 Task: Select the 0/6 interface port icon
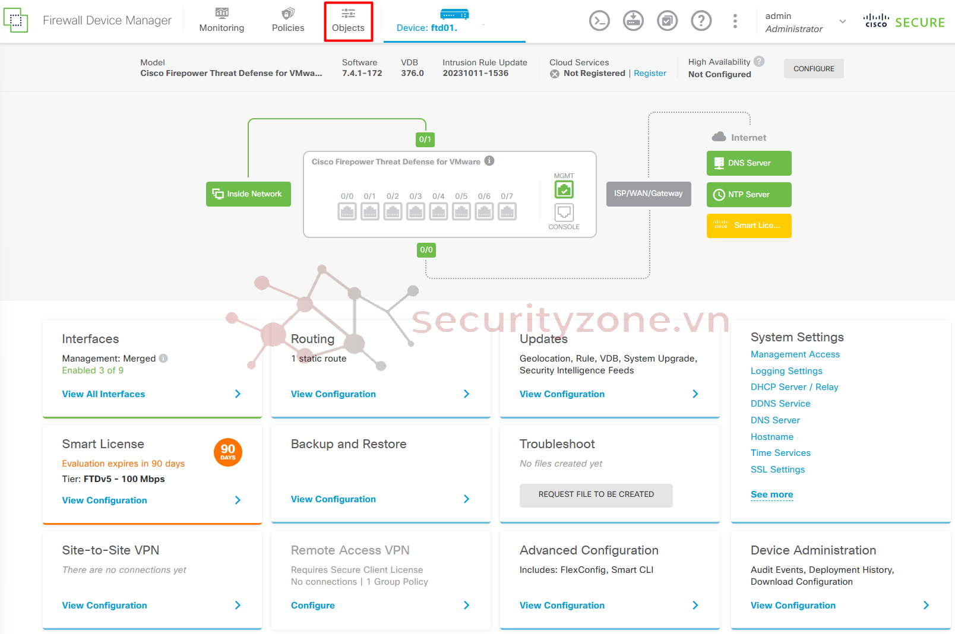coord(484,211)
